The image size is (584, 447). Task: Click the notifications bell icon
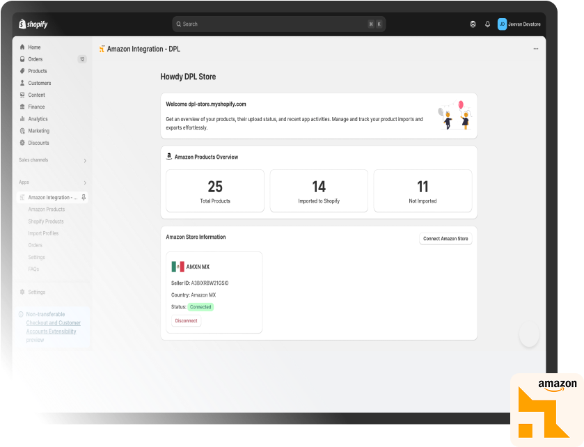tap(487, 24)
